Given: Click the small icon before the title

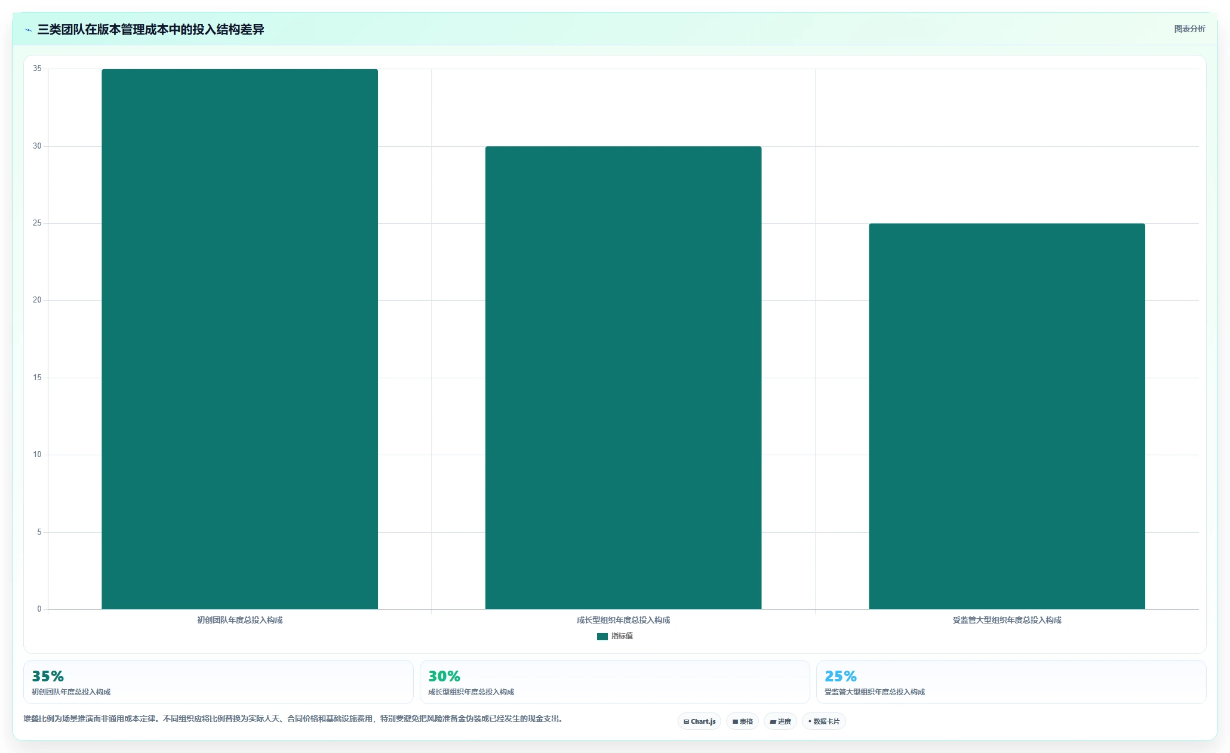Looking at the screenshot, I should click(x=28, y=30).
